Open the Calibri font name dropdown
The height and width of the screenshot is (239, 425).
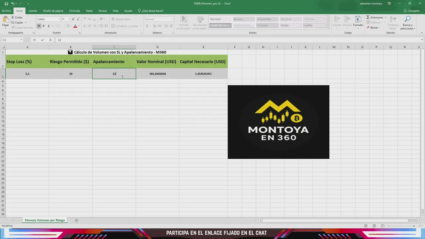(59, 19)
